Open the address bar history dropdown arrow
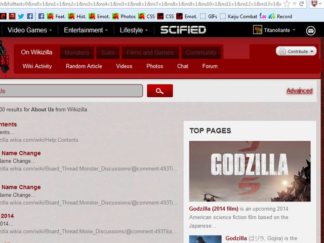The image size is (324, 243). [295, 4]
